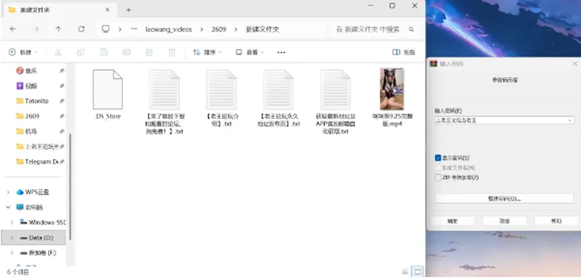Select the Data (D:) drive
This screenshot has width=581, height=278.
pyautogui.click(x=41, y=238)
